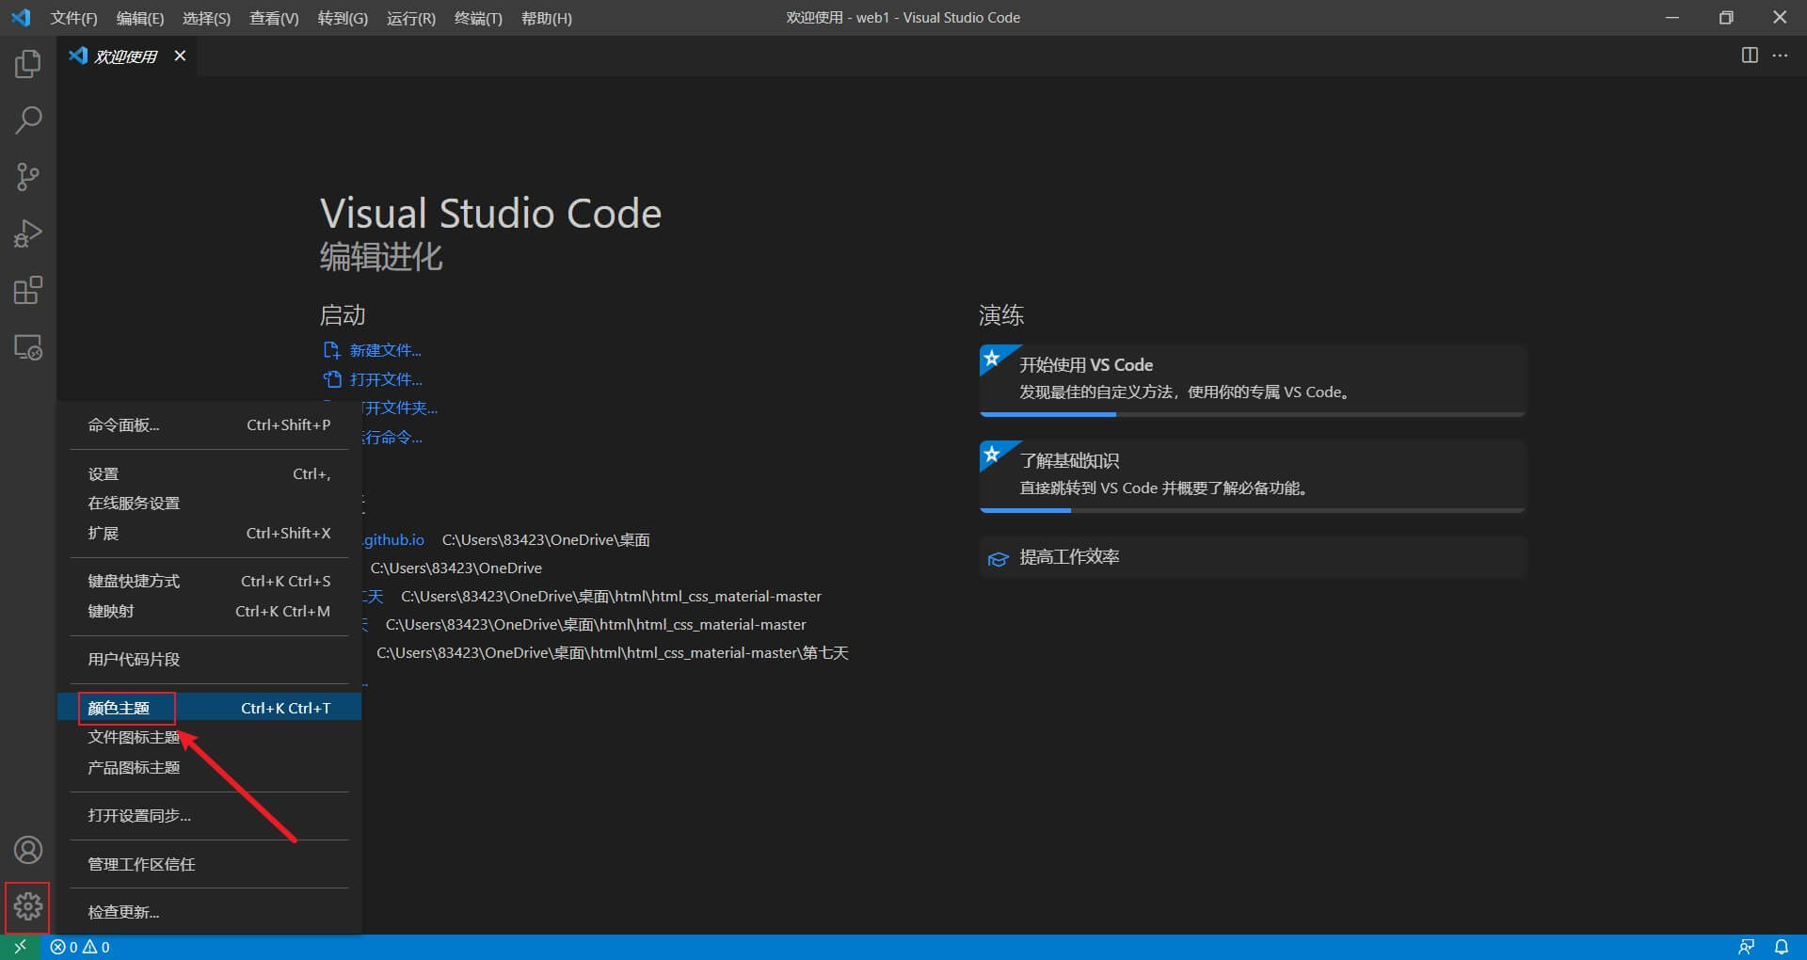Open the editor More Actions ellipsis
Screen dimensions: 1807x960
(x=1780, y=56)
